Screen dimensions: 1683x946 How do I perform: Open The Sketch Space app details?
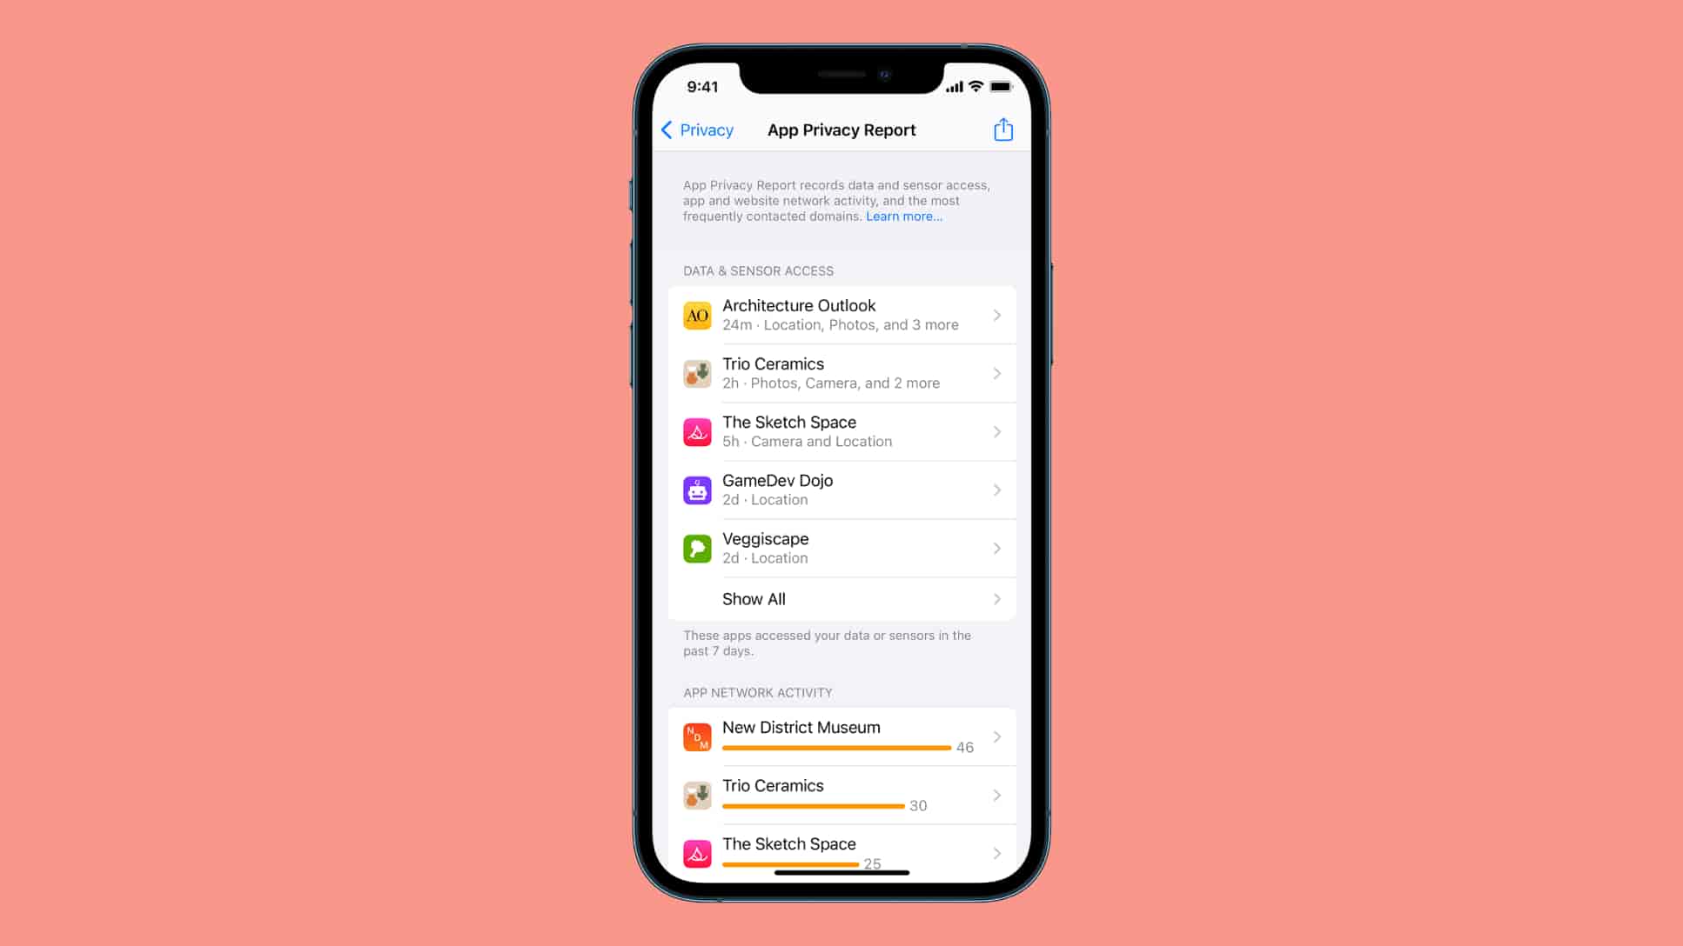841,431
